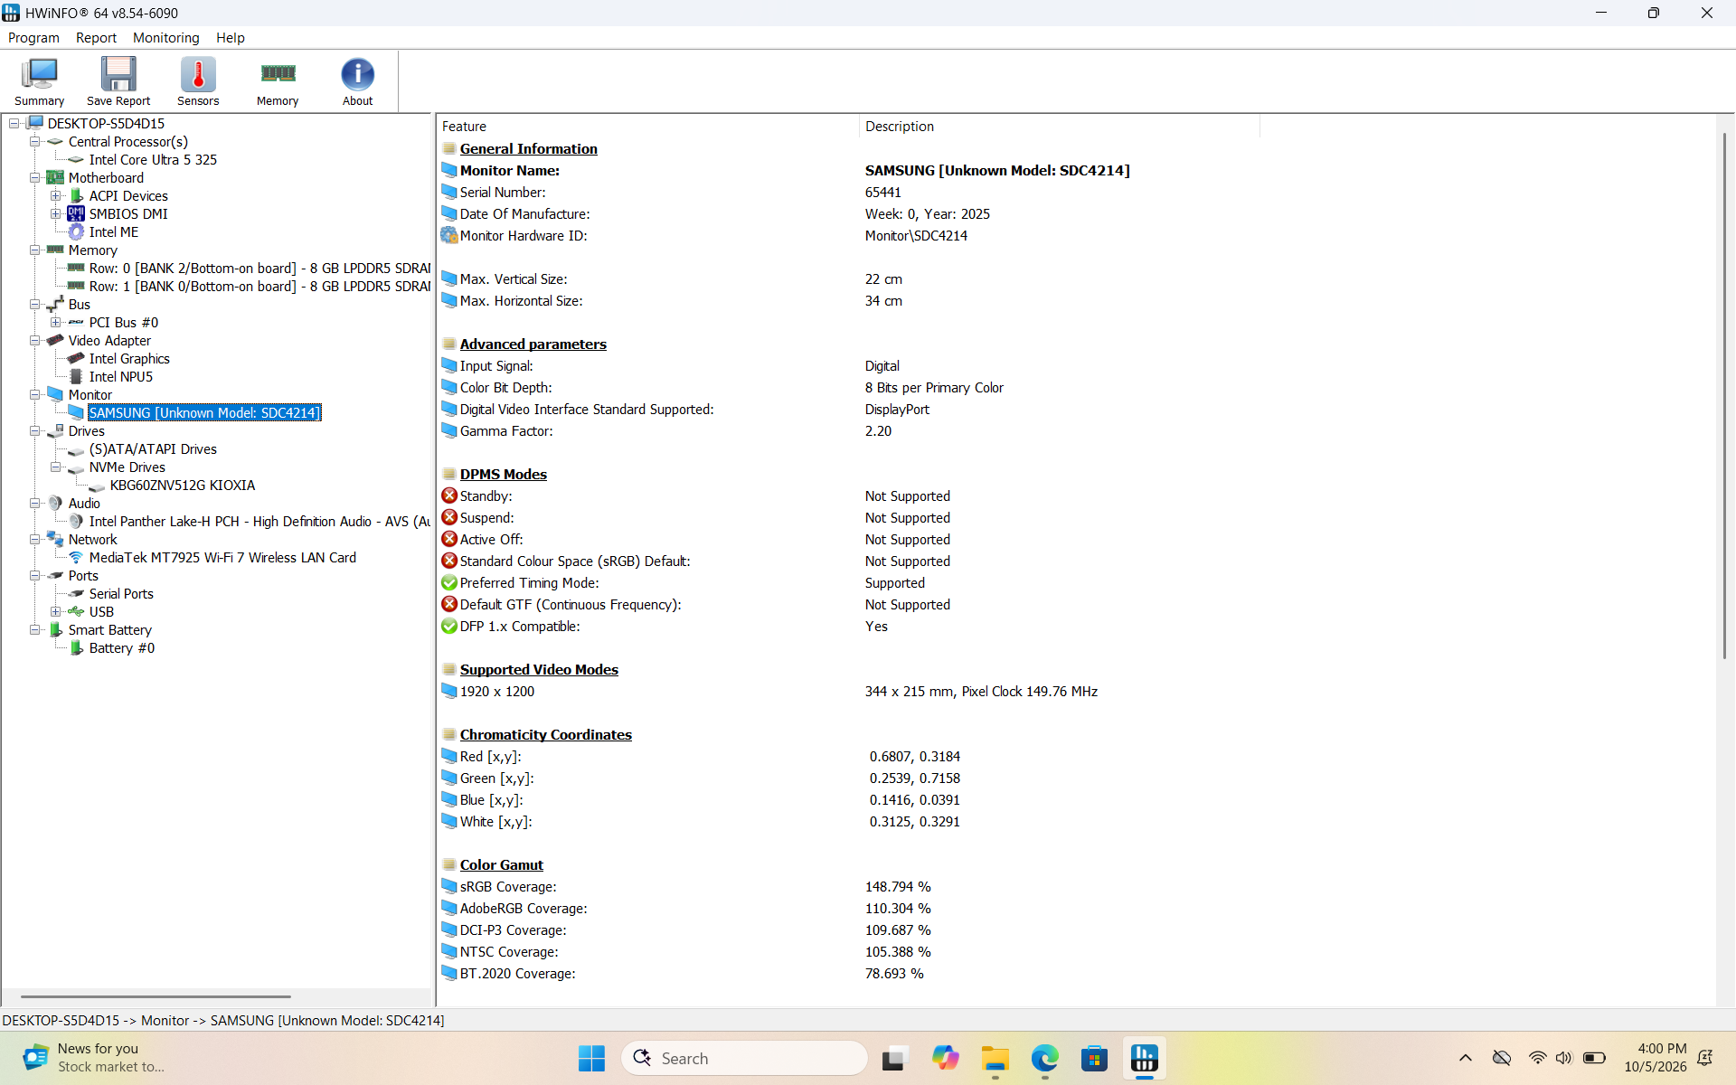The width and height of the screenshot is (1736, 1085).
Task: Open Microsoft Edge from the taskbar
Action: point(1044,1058)
